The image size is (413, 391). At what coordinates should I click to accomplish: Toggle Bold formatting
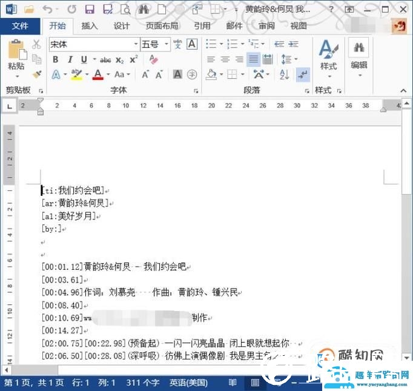tap(55, 59)
